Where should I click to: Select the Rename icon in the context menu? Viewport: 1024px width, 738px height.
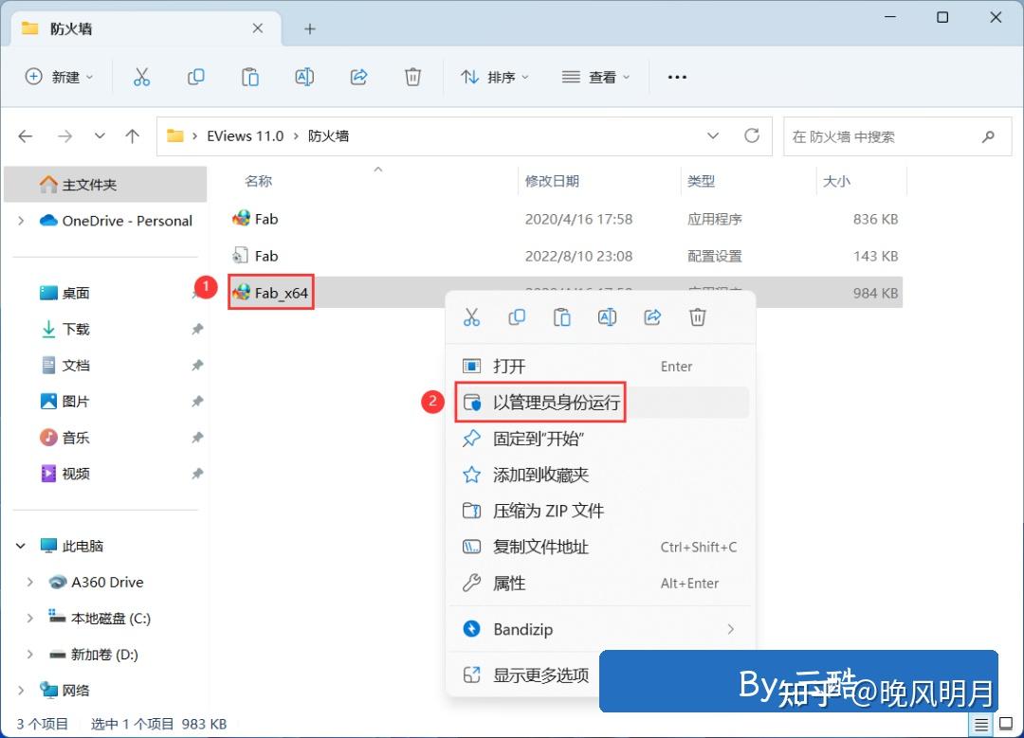pyautogui.click(x=607, y=317)
